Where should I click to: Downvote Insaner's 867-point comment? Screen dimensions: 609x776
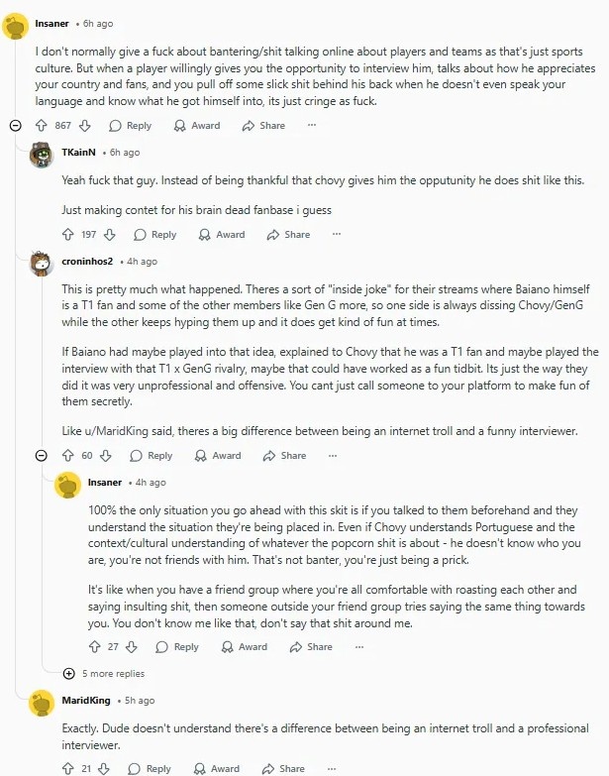point(85,126)
